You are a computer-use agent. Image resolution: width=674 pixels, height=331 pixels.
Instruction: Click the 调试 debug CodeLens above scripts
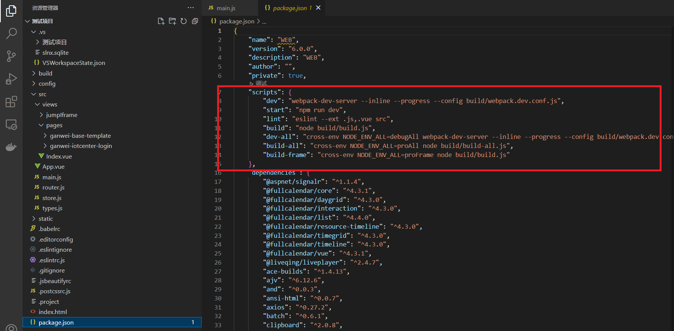[259, 83]
